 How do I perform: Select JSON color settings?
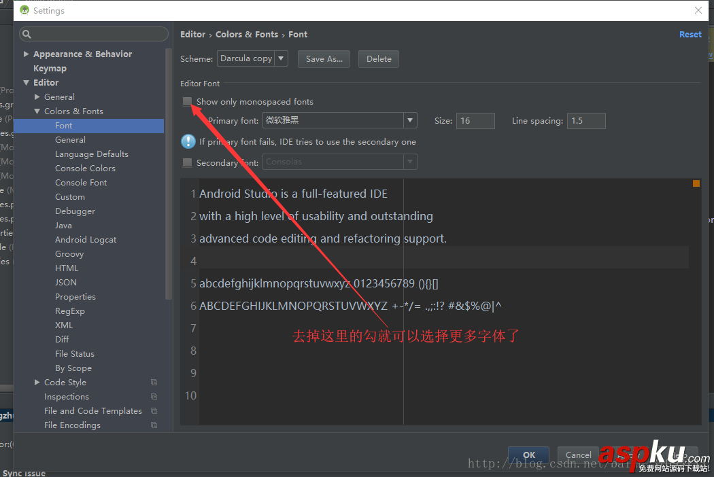coord(65,282)
